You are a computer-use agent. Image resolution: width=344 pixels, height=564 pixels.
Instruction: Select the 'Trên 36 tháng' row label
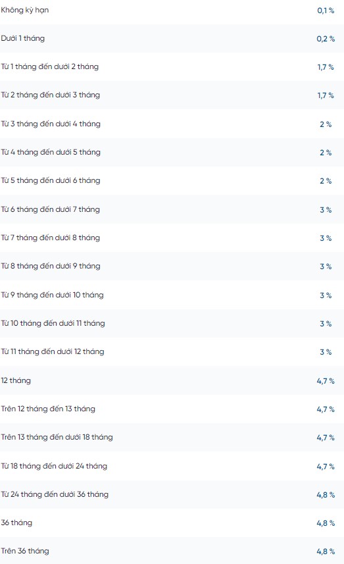pyautogui.click(x=25, y=551)
